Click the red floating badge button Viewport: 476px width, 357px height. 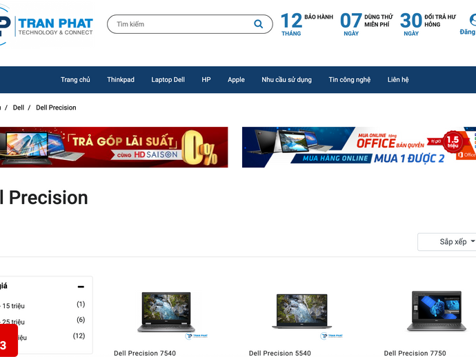pos(8,341)
